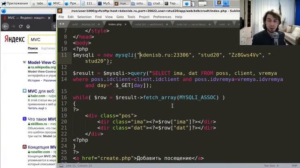Select the third workspace with Sublime icon
300x168 pixels.
[x=222, y=3]
